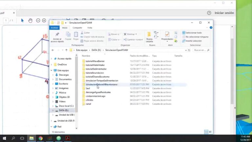Open Chrome from the taskbar
This screenshot has height=142, width=252.
[x=40, y=138]
